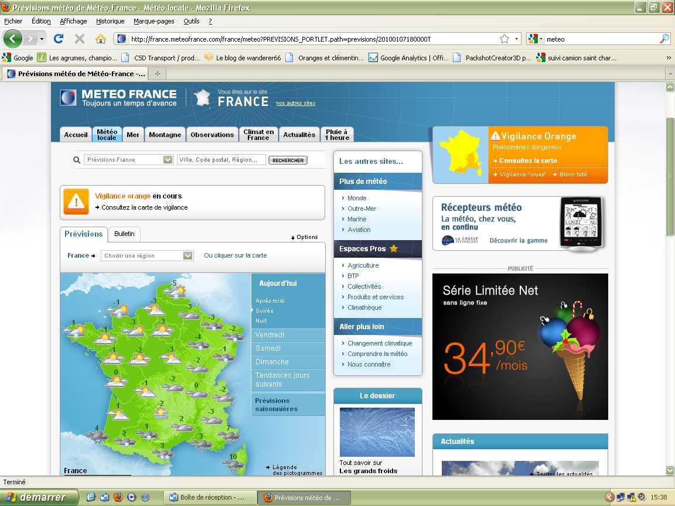Image resolution: width=675 pixels, height=506 pixels.
Task: Show the Vendredi forecast
Action: point(288,335)
